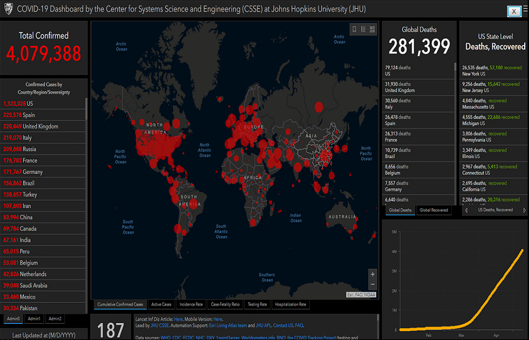Pick Brazil with 156,862 cases
The height and width of the screenshot is (340, 529).
[x=43, y=183]
